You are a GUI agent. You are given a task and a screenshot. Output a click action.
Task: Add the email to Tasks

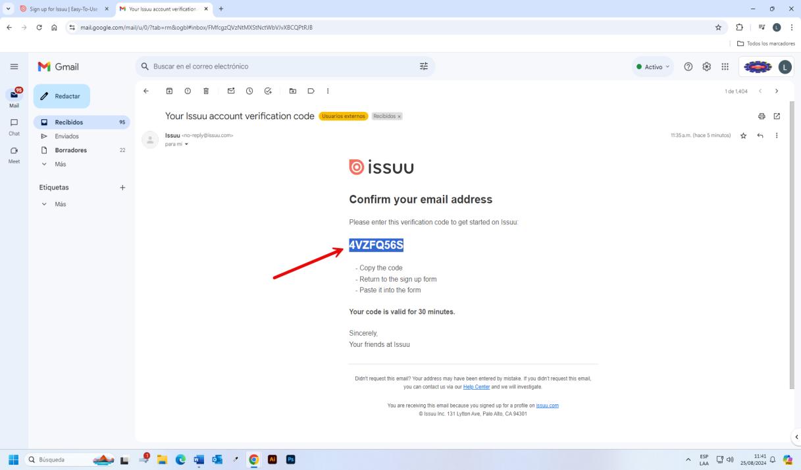point(268,91)
